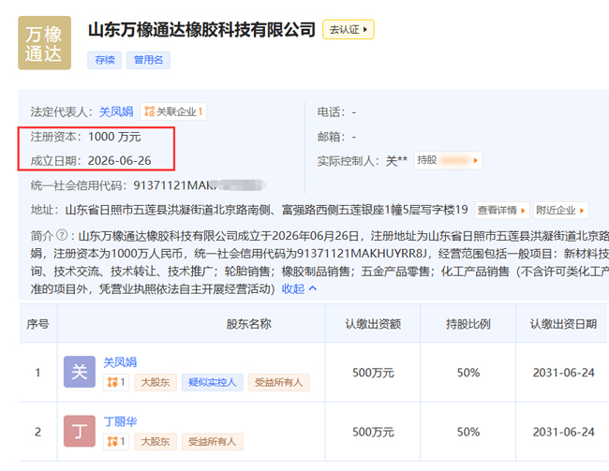
Task: Click 500万元 in 丁丽华 row
Action: coord(373,433)
